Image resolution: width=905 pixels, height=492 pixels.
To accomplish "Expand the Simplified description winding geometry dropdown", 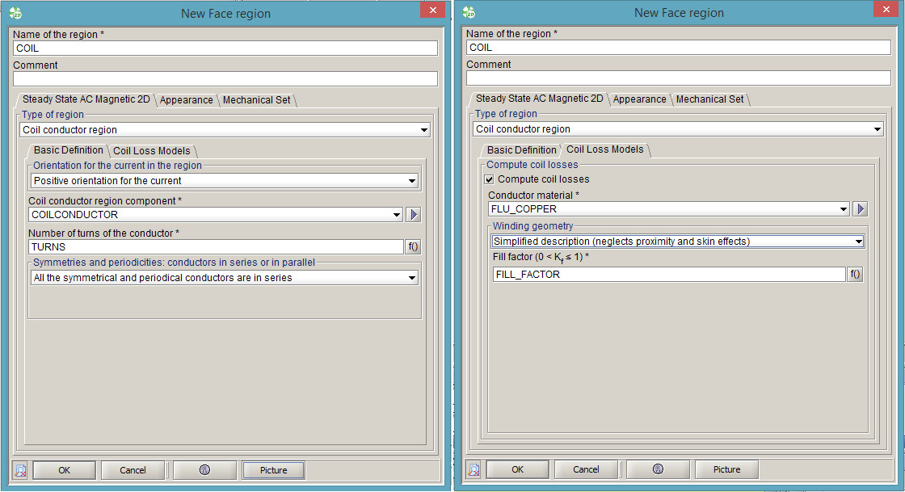I will pyautogui.click(x=858, y=242).
